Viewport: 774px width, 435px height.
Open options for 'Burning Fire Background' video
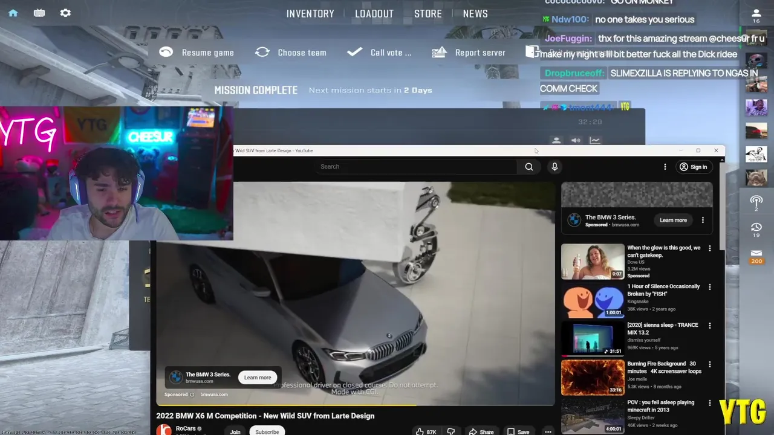(710, 364)
